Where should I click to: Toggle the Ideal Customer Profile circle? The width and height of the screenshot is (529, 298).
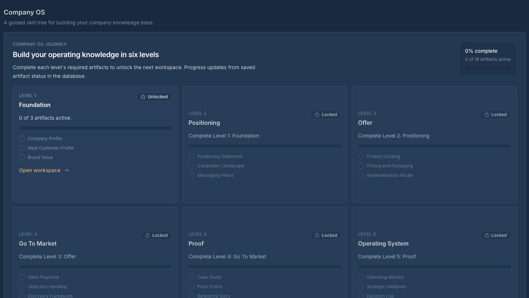tap(22, 148)
